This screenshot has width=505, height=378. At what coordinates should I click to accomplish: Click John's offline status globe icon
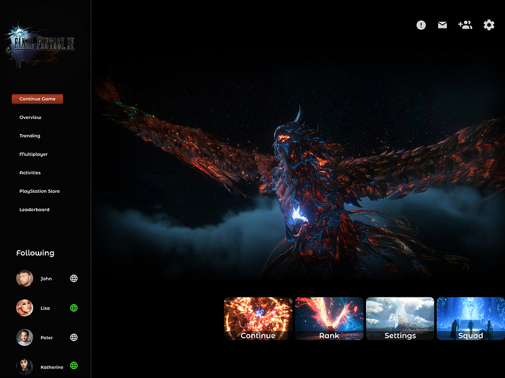[x=75, y=278]
